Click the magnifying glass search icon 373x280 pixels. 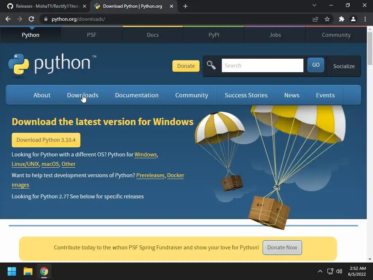pos(211,65)
